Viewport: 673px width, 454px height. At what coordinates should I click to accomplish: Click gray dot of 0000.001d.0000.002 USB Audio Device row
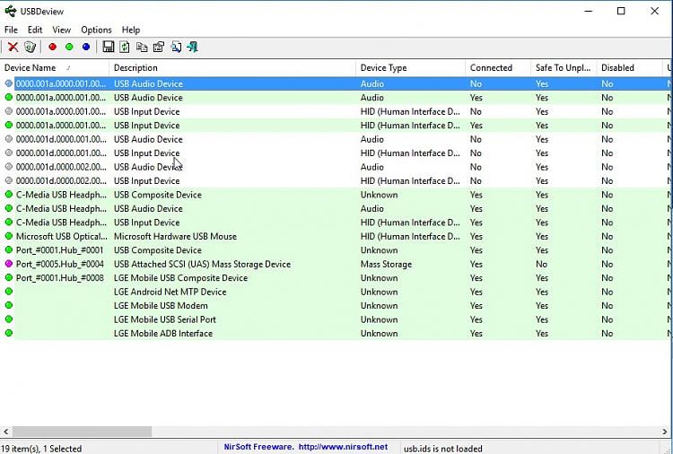click(x=9, y=167)
